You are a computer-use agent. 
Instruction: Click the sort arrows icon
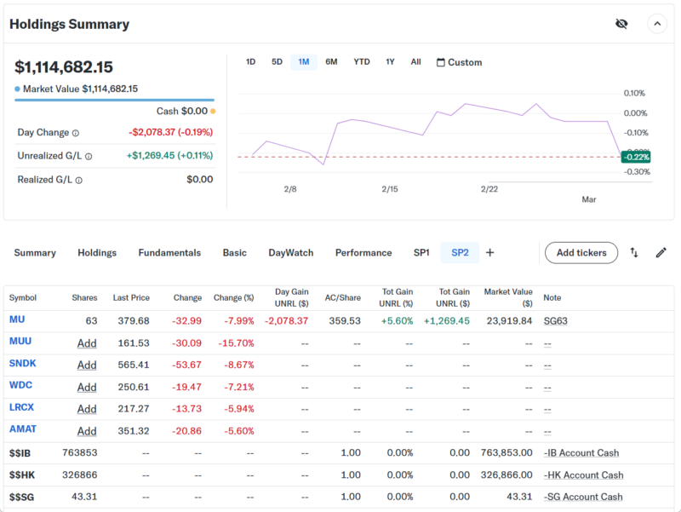[x=634, y=252]
